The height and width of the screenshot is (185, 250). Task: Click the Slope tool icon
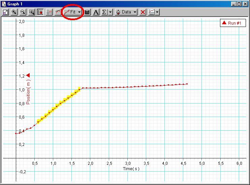[58, 12]
